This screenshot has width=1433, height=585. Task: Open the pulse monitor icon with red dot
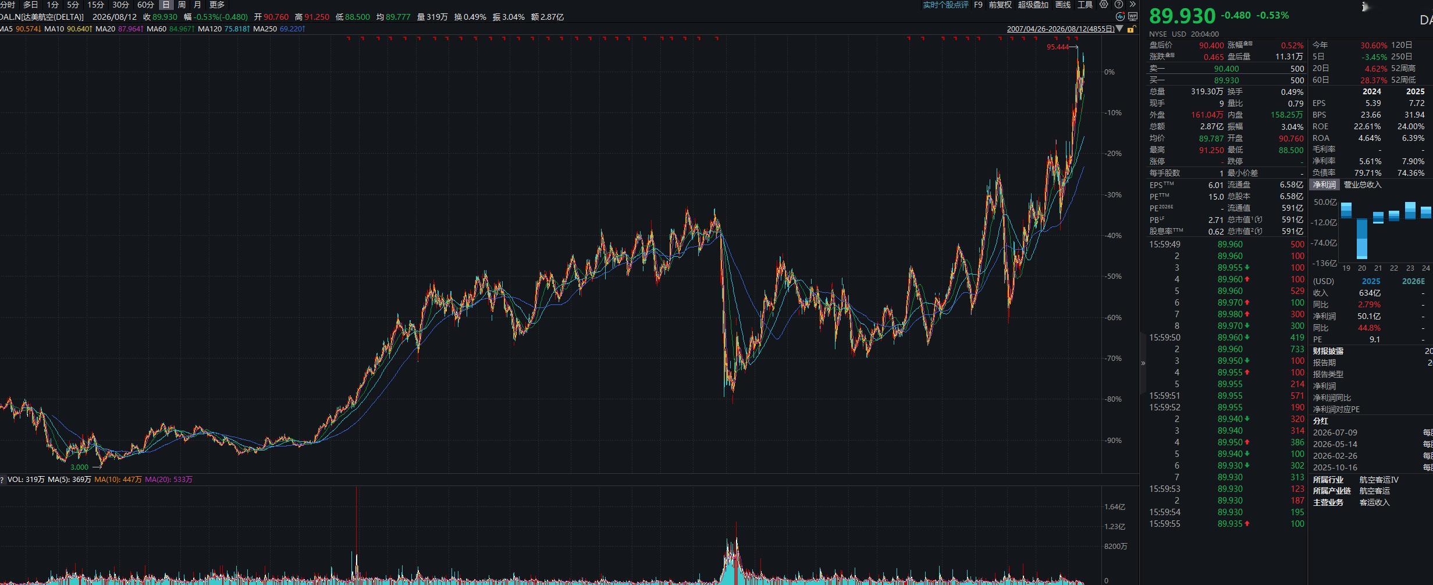tap(1120, 17)
